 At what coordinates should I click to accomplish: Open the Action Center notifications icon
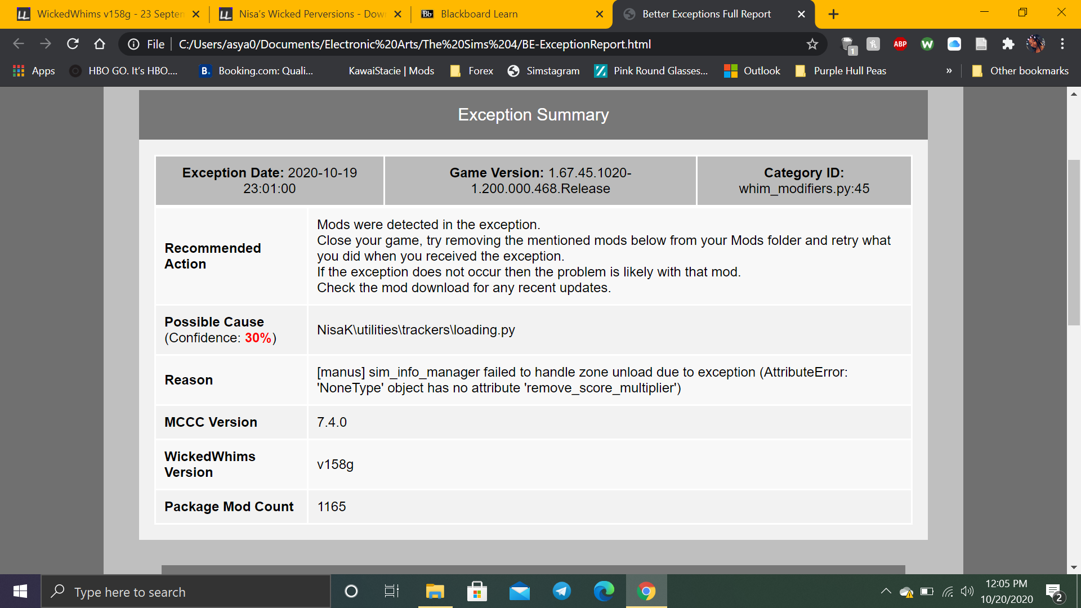click(1055, 592)
